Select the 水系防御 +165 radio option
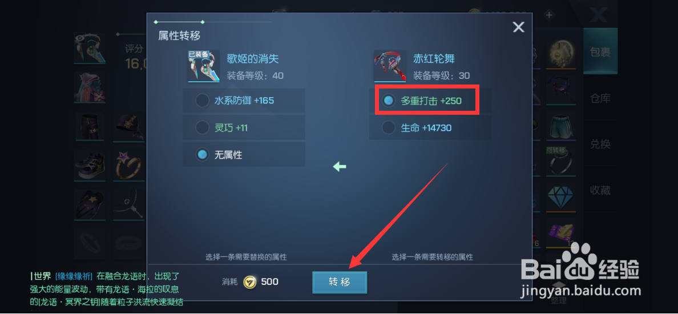The image size is (678, 314). tap(244, 101)
